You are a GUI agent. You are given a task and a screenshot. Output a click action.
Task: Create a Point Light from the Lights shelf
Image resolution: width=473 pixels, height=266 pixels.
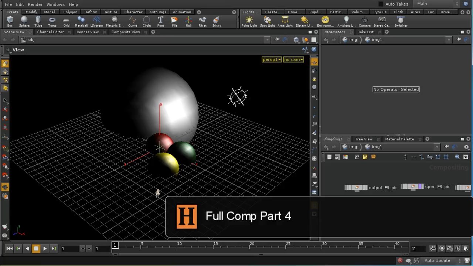tap(249, 21)
